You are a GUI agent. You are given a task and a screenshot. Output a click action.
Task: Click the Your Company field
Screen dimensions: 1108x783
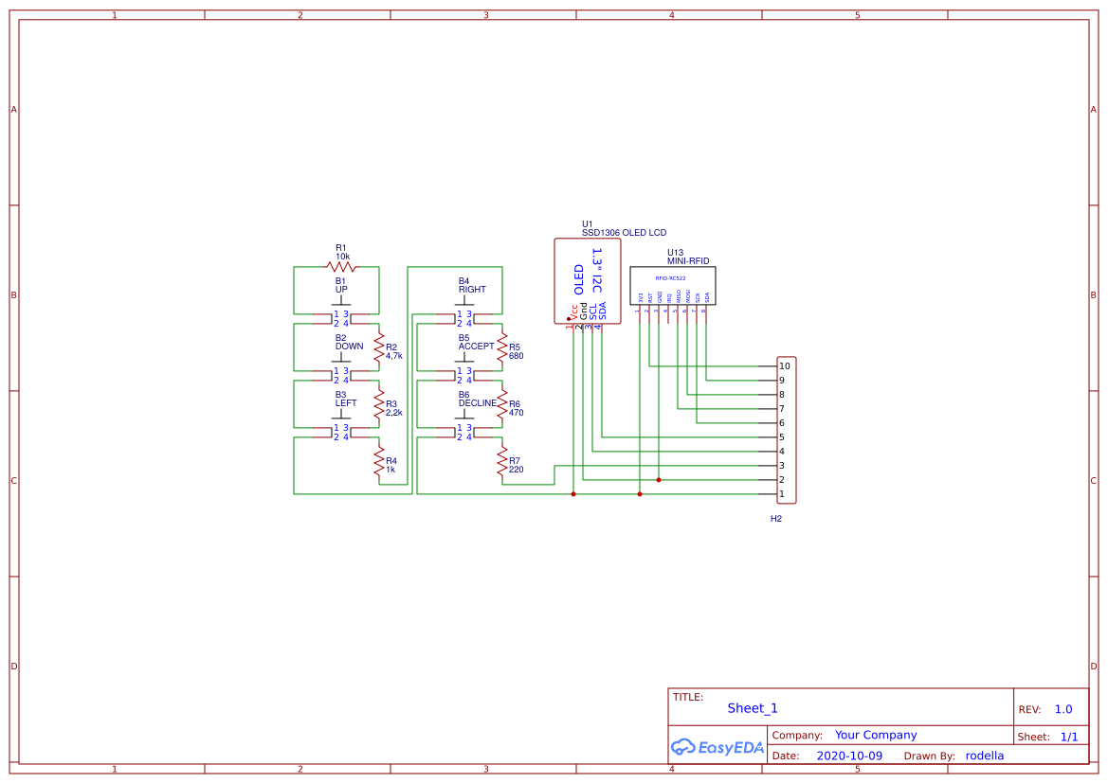pos(875,735)
